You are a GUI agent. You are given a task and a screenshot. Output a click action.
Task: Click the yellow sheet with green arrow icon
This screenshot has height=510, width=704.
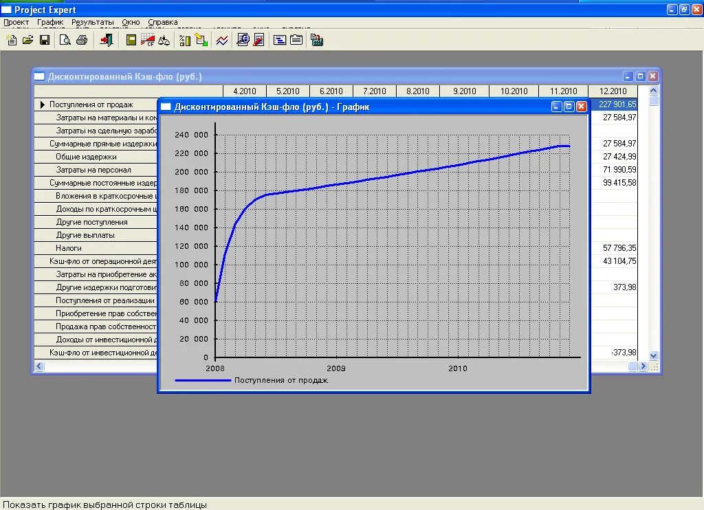(201, 41)
